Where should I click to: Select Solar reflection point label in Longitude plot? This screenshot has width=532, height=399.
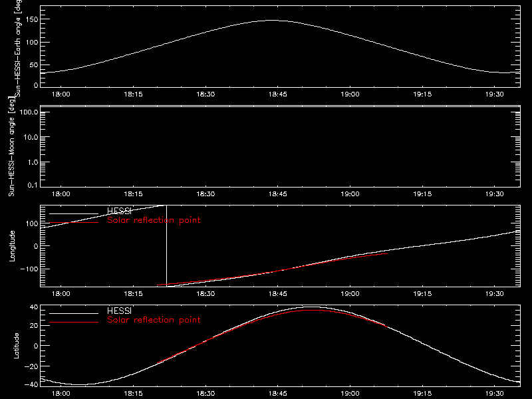point(154,220)
